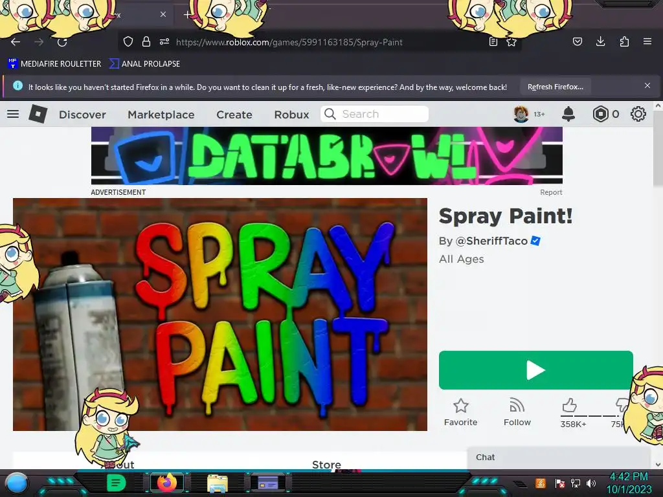Image resolution: width=663 pixels, height=497 pixels.
Task: Open File Explorer from the taskbar
Action: [218, 483]
